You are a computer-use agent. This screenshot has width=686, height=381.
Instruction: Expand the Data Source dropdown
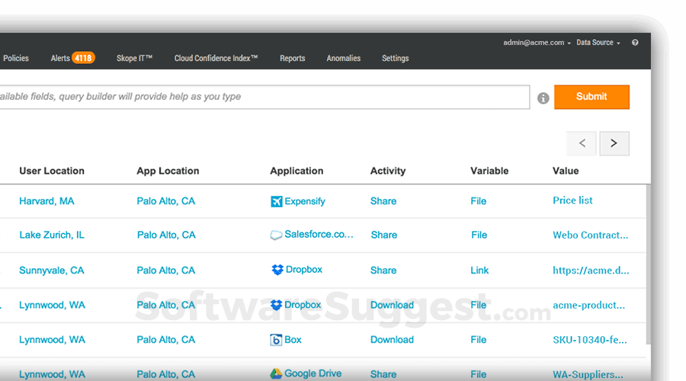[598, 43]
